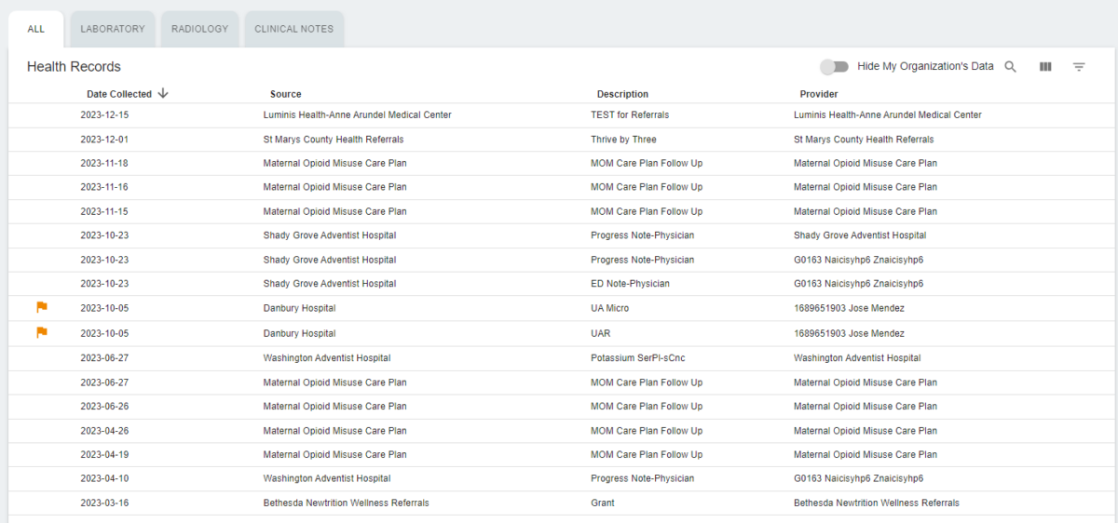Click the Date Collected sort arrow
Viewport: 1118px width, 523px height.
(x=163, y=93)
